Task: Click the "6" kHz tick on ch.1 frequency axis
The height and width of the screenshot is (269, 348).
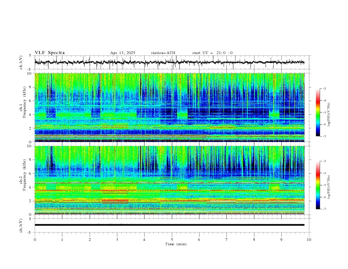Action: coord(31,101)
